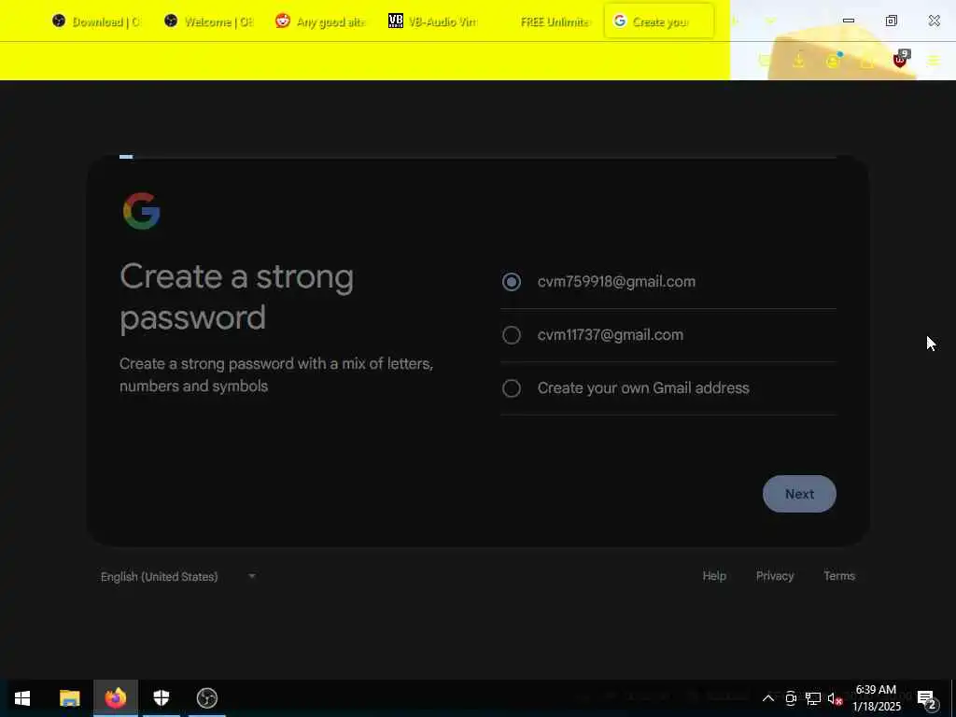Open the Help link

tap(714, 576)
